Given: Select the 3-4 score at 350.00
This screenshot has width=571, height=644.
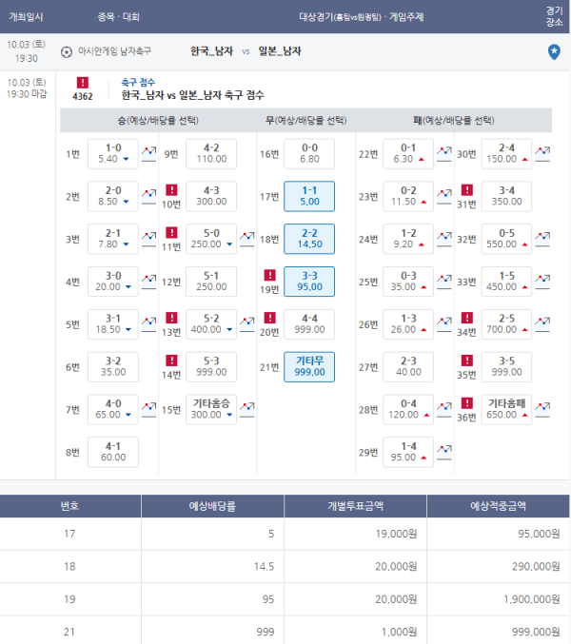Looking at the screenshot, I should pyautogui.click(x=506, y=196).
